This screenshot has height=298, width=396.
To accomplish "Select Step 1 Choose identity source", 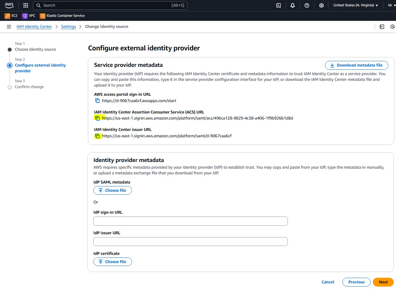I will [x=35, y=49].
